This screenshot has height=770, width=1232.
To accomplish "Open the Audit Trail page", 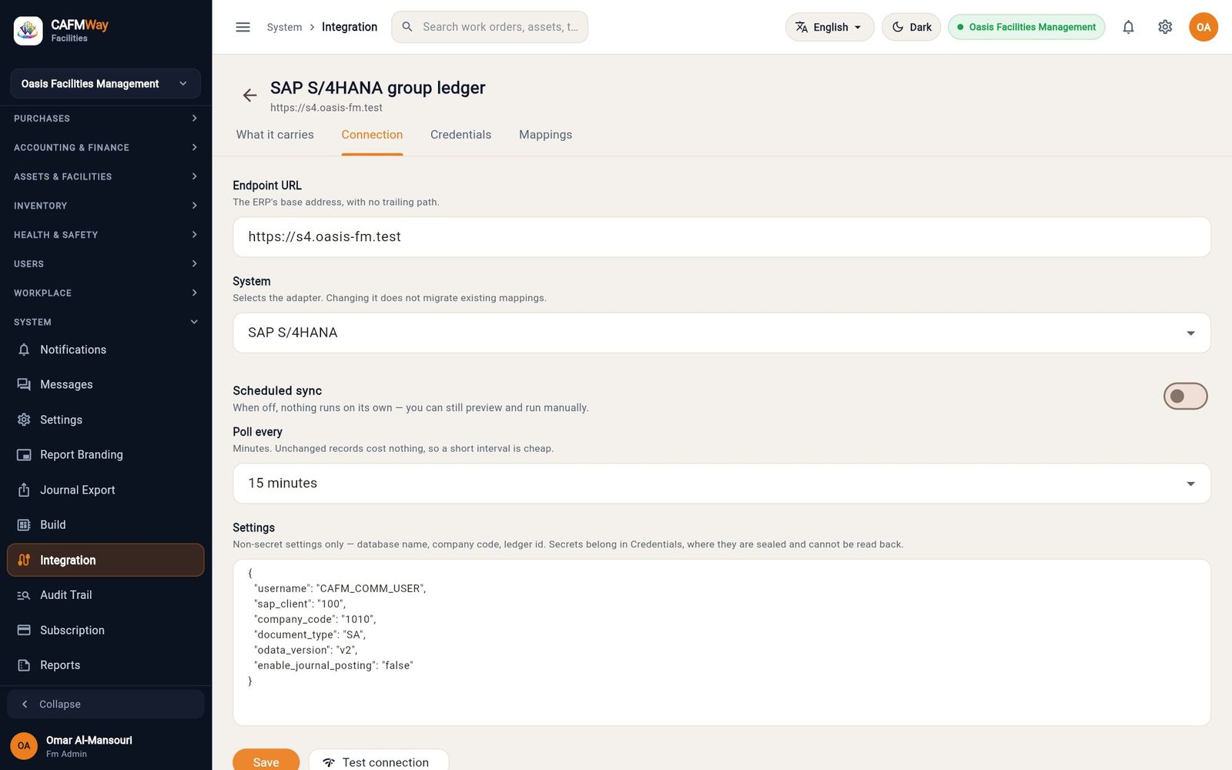I will [105, 595].
